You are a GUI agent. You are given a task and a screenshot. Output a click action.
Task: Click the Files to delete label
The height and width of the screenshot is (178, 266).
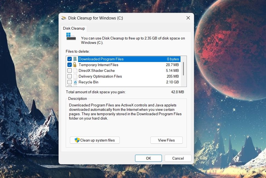pyautogui.click(x=78, y=51)
